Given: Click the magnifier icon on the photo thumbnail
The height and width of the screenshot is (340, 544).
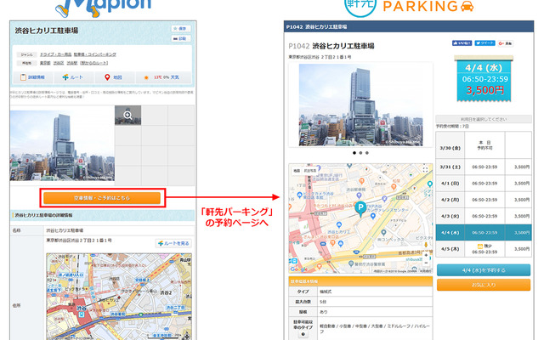Looking at the screenshot, I should 128,116.
